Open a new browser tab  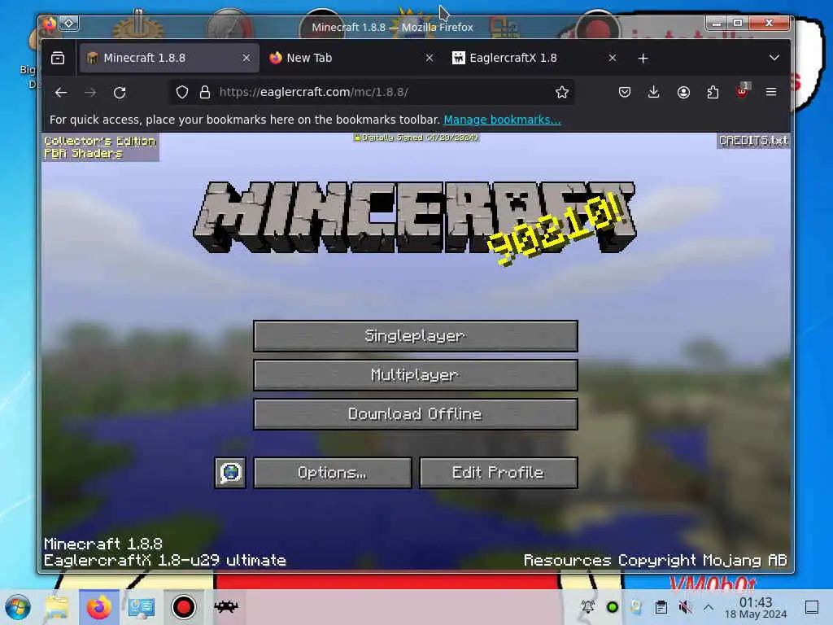[x=643, y=58]
